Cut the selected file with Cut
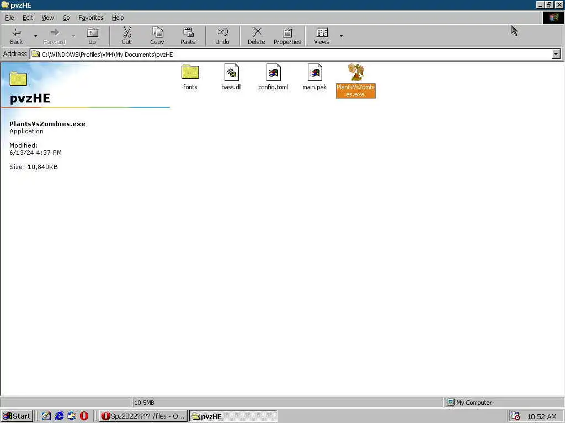565x423 pixels. [126, 36]
